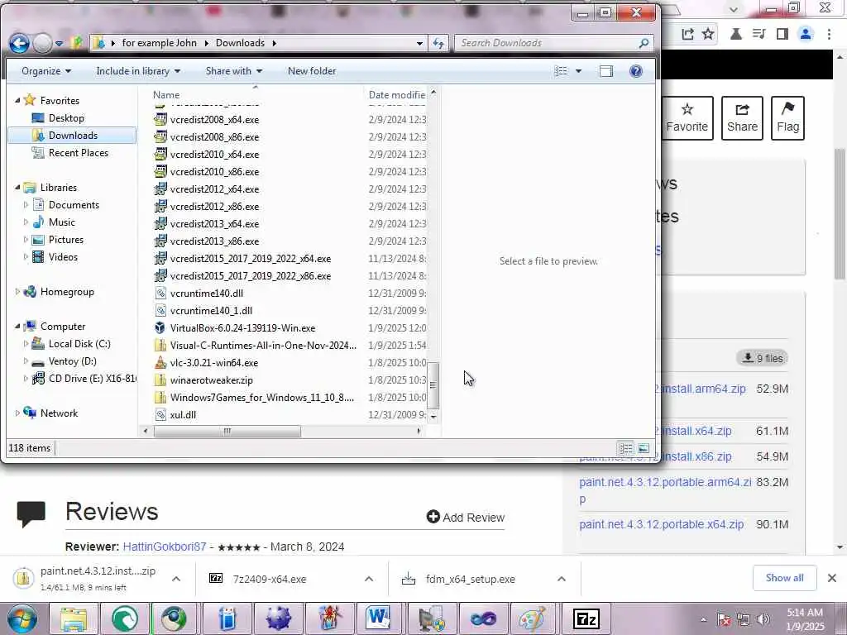Open browser profile avatar icon
The width and height of the screenshot is (847, 635).
[806, 34]
